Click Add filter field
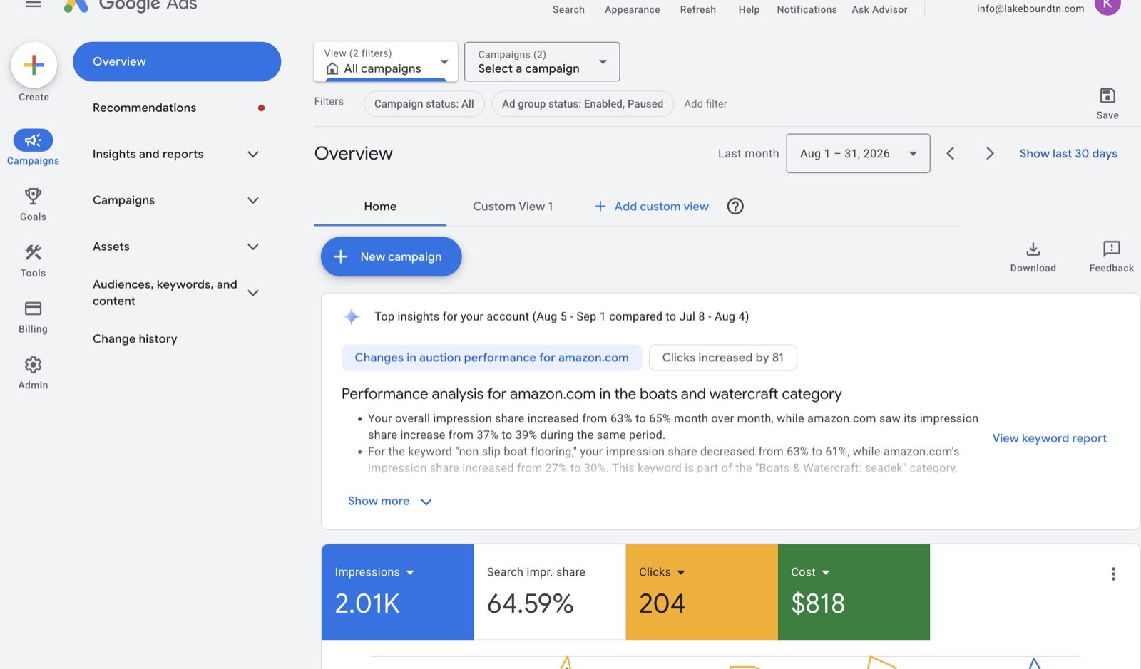 [x=705, y=104]
